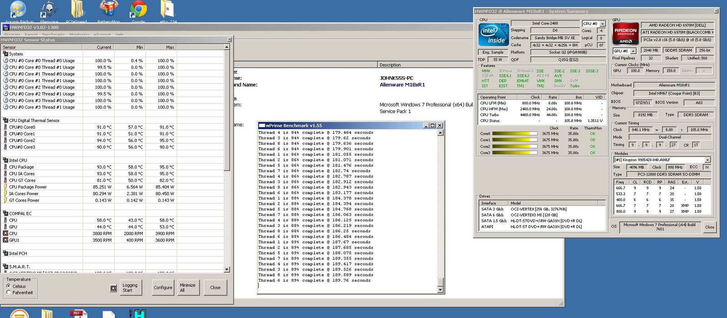This screenshot has width=727, height=318.
Task: Click the CPU Digital Thermal Sensor group icon
Action: pyautogui.click(x=5, y=121)
